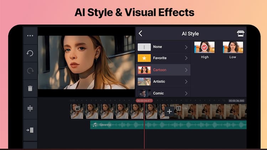Open the track height adjust icon
267x150 pixels.
tap(30, 109)
